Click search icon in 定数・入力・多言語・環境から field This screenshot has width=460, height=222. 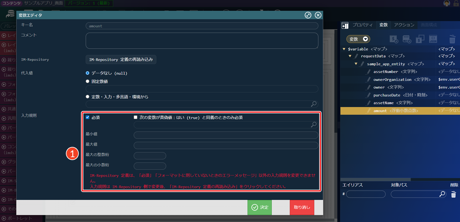pyautogui.click(x=313, y=104)
